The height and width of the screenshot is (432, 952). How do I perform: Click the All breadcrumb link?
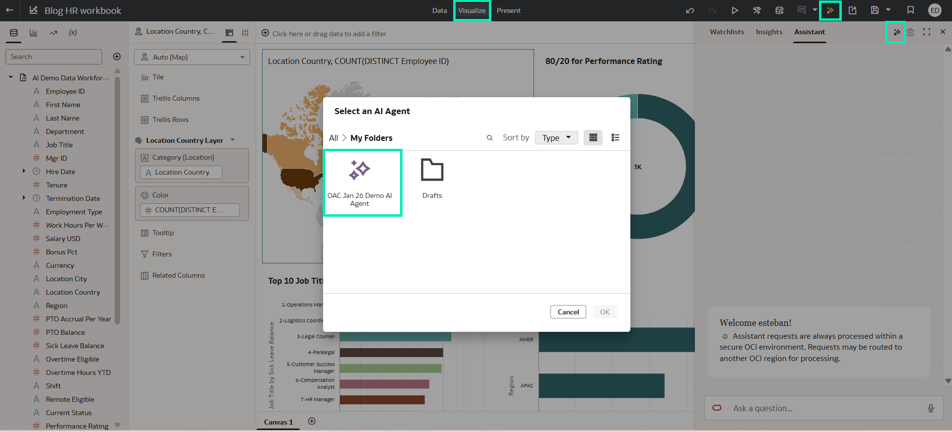point(334,138)
